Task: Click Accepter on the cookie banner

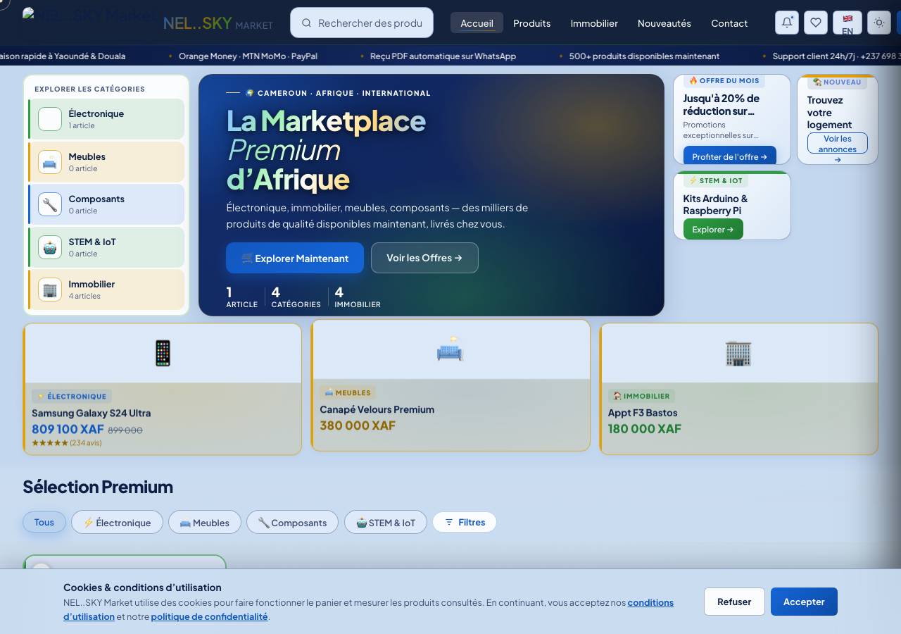Action: (804, 602)
